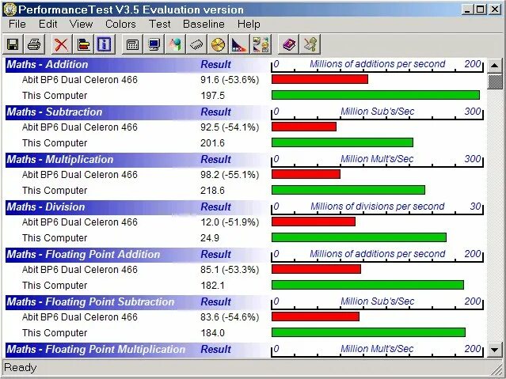The image size is (506, 379).
Task: Click This Computer under Maths - Multiplication
Action: (x=55, y=191)
